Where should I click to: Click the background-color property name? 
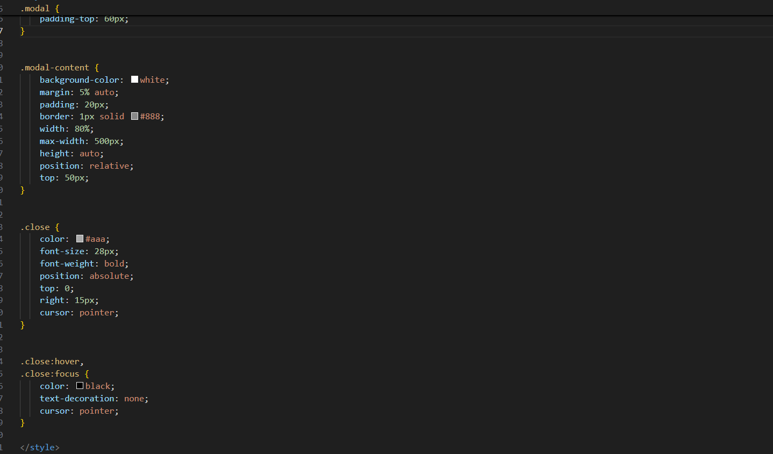(79, 80)
